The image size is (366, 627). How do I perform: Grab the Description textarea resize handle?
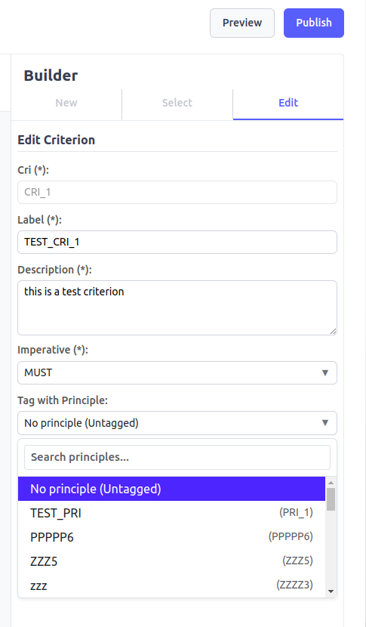tap(334, 331)
